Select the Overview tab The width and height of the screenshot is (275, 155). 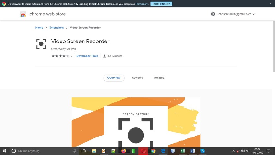tap(114, 78)
